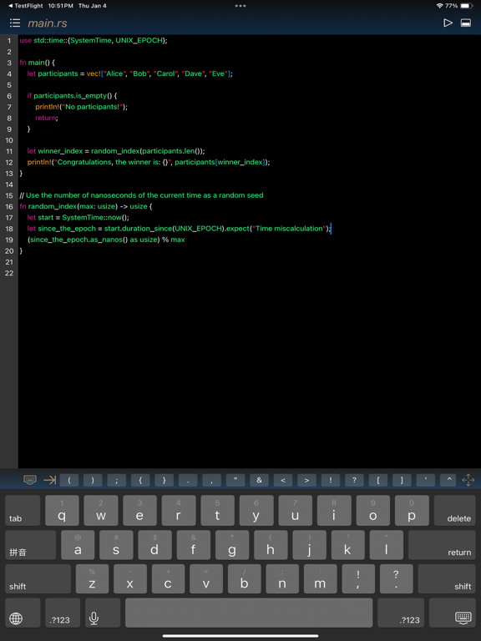Tap the delete key
This screenshot has width=481, height=641.
point(455,511)
